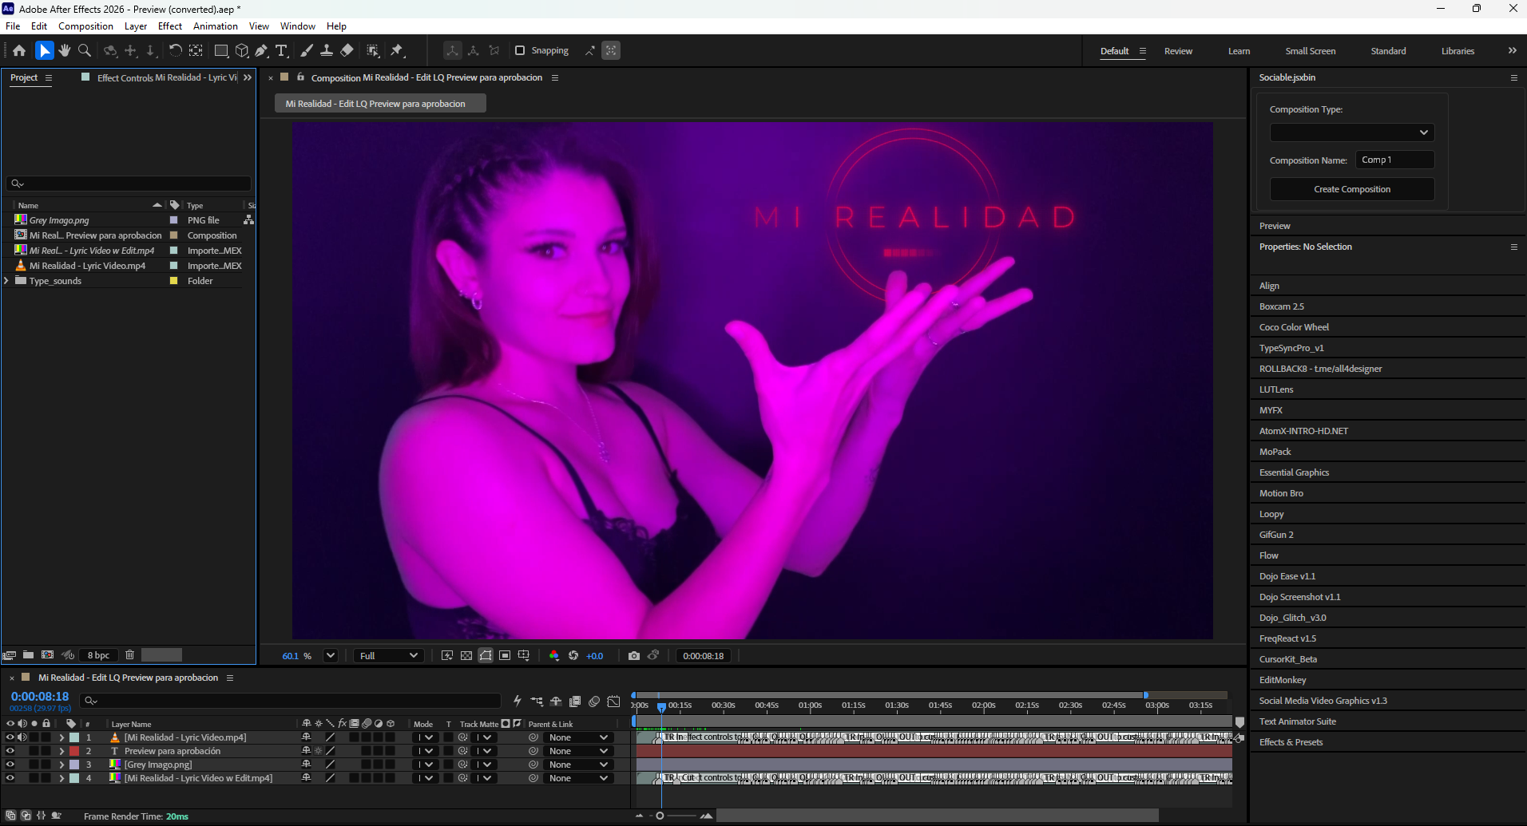Toggle the transparency grid icon

pyautogui.click(x=466, y=655)
